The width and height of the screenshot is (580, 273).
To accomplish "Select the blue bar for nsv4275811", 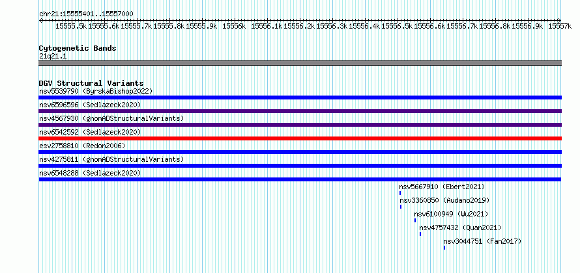I will tap(300, 166).
